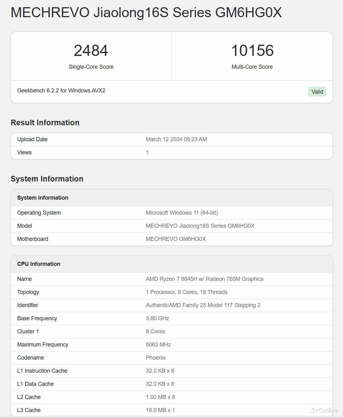Viewport: 343px width, 418px height.
Task: Click the MECHREVO Jiaolong16S Series page title
Action: [146, 13]
